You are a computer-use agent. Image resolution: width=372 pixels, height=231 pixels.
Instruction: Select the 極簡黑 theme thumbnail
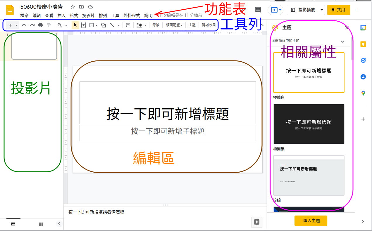(309, 124)
